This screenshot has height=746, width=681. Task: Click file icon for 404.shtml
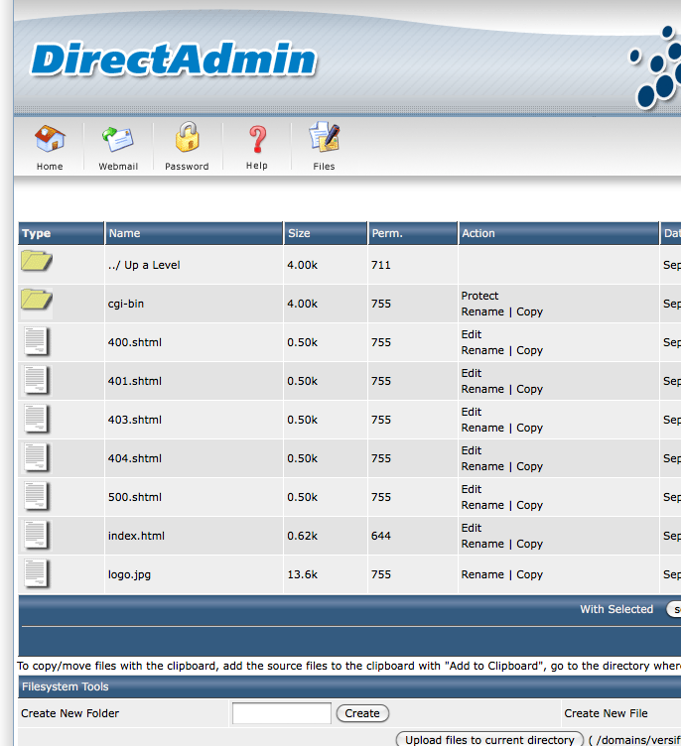(x=37, y=457)
